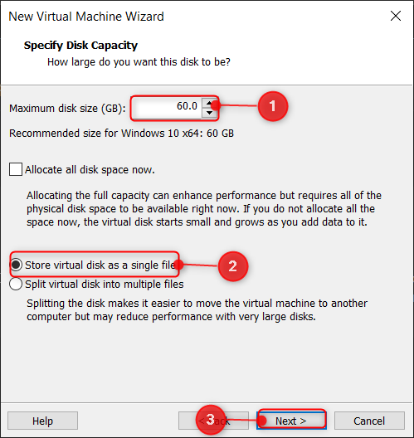
Task: Click the Specify Disk Capacity heading
Action: [x=80, y=46]
